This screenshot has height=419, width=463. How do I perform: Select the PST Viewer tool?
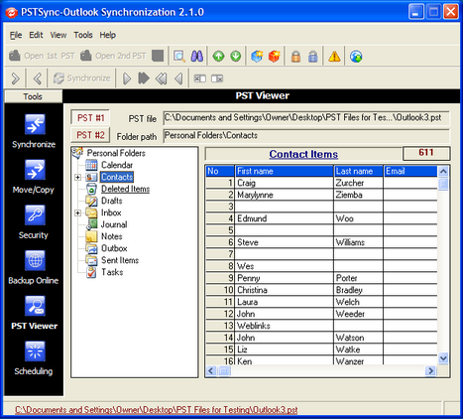(x=34, y=313)
